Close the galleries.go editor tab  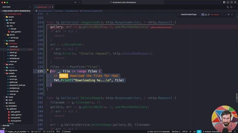tap(53, 7)
